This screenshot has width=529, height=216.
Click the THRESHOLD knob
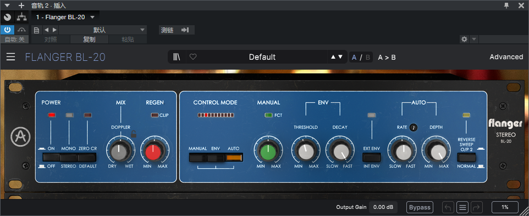pyautogui.click(x=306, y=151)
